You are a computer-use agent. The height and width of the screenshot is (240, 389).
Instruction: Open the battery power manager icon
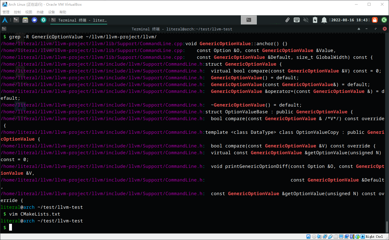(315, 20)
